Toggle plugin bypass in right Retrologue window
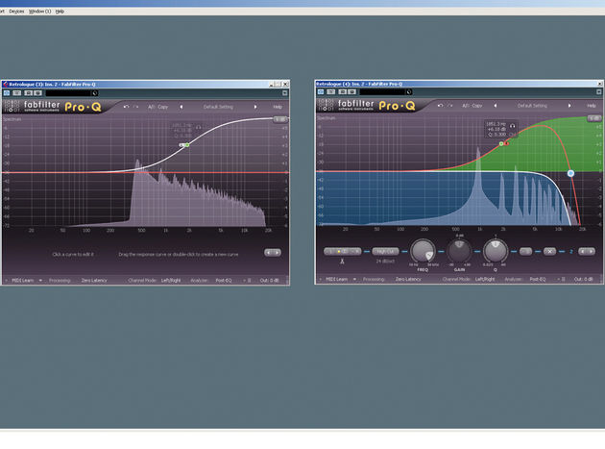This screenshot has width=605, height=449. (x=321, y=91)
